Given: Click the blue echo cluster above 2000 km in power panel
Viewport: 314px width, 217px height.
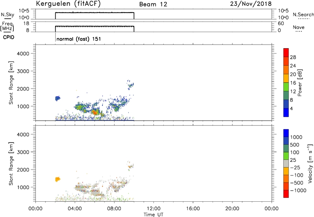Looking at the screenshot, I should [x=130, y=85].
